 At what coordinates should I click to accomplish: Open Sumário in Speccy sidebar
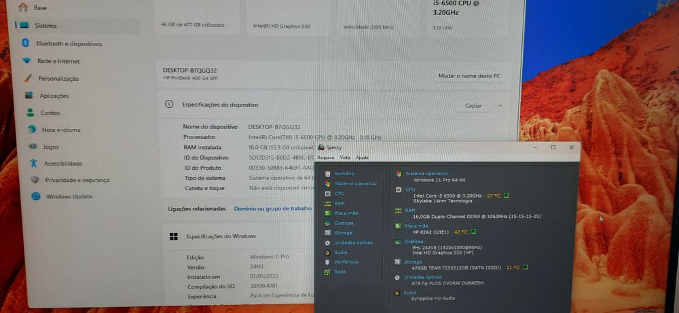[x=344, y=173]
